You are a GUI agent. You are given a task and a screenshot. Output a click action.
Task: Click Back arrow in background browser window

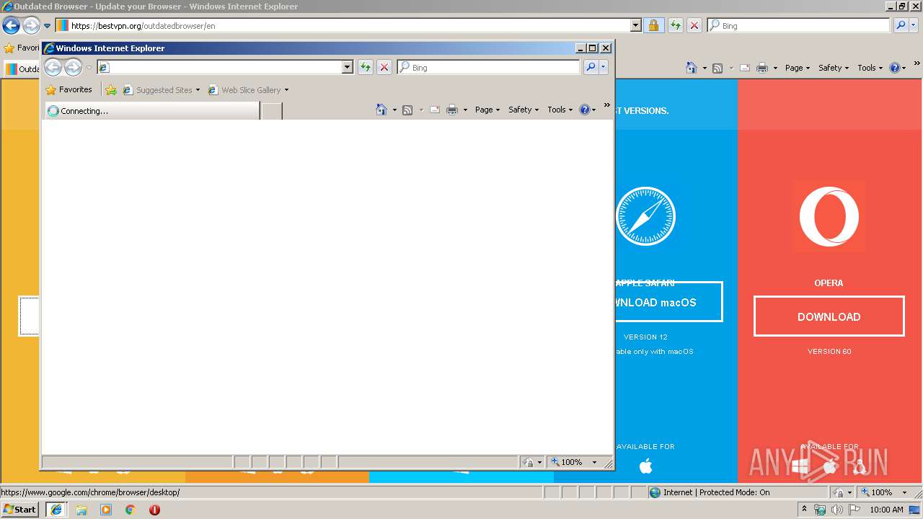tap(11, 26)
